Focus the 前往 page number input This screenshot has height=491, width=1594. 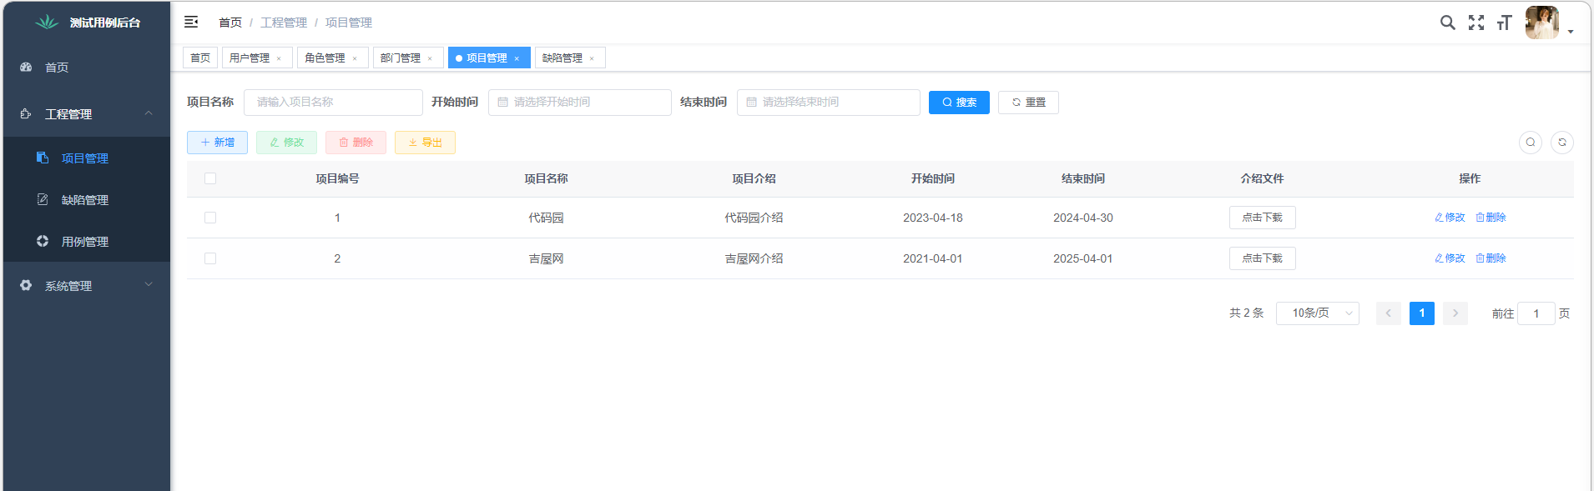tap(1536, 313)
